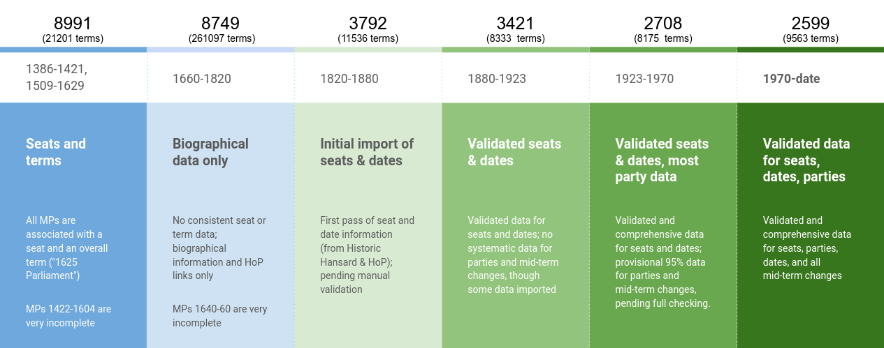Viewport: 884px width, 348px height.
Task: Click the "Seats and terms" heading
Action: (56, 152)
